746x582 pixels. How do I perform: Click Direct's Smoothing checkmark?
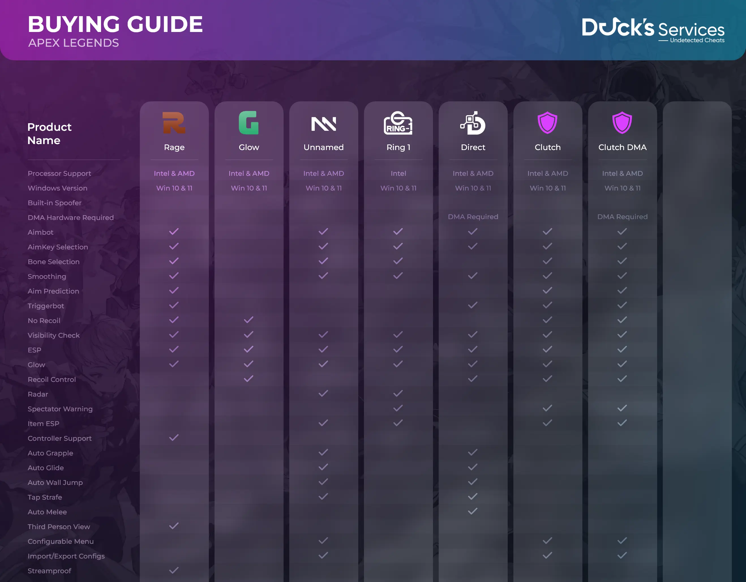click(473, 276)
